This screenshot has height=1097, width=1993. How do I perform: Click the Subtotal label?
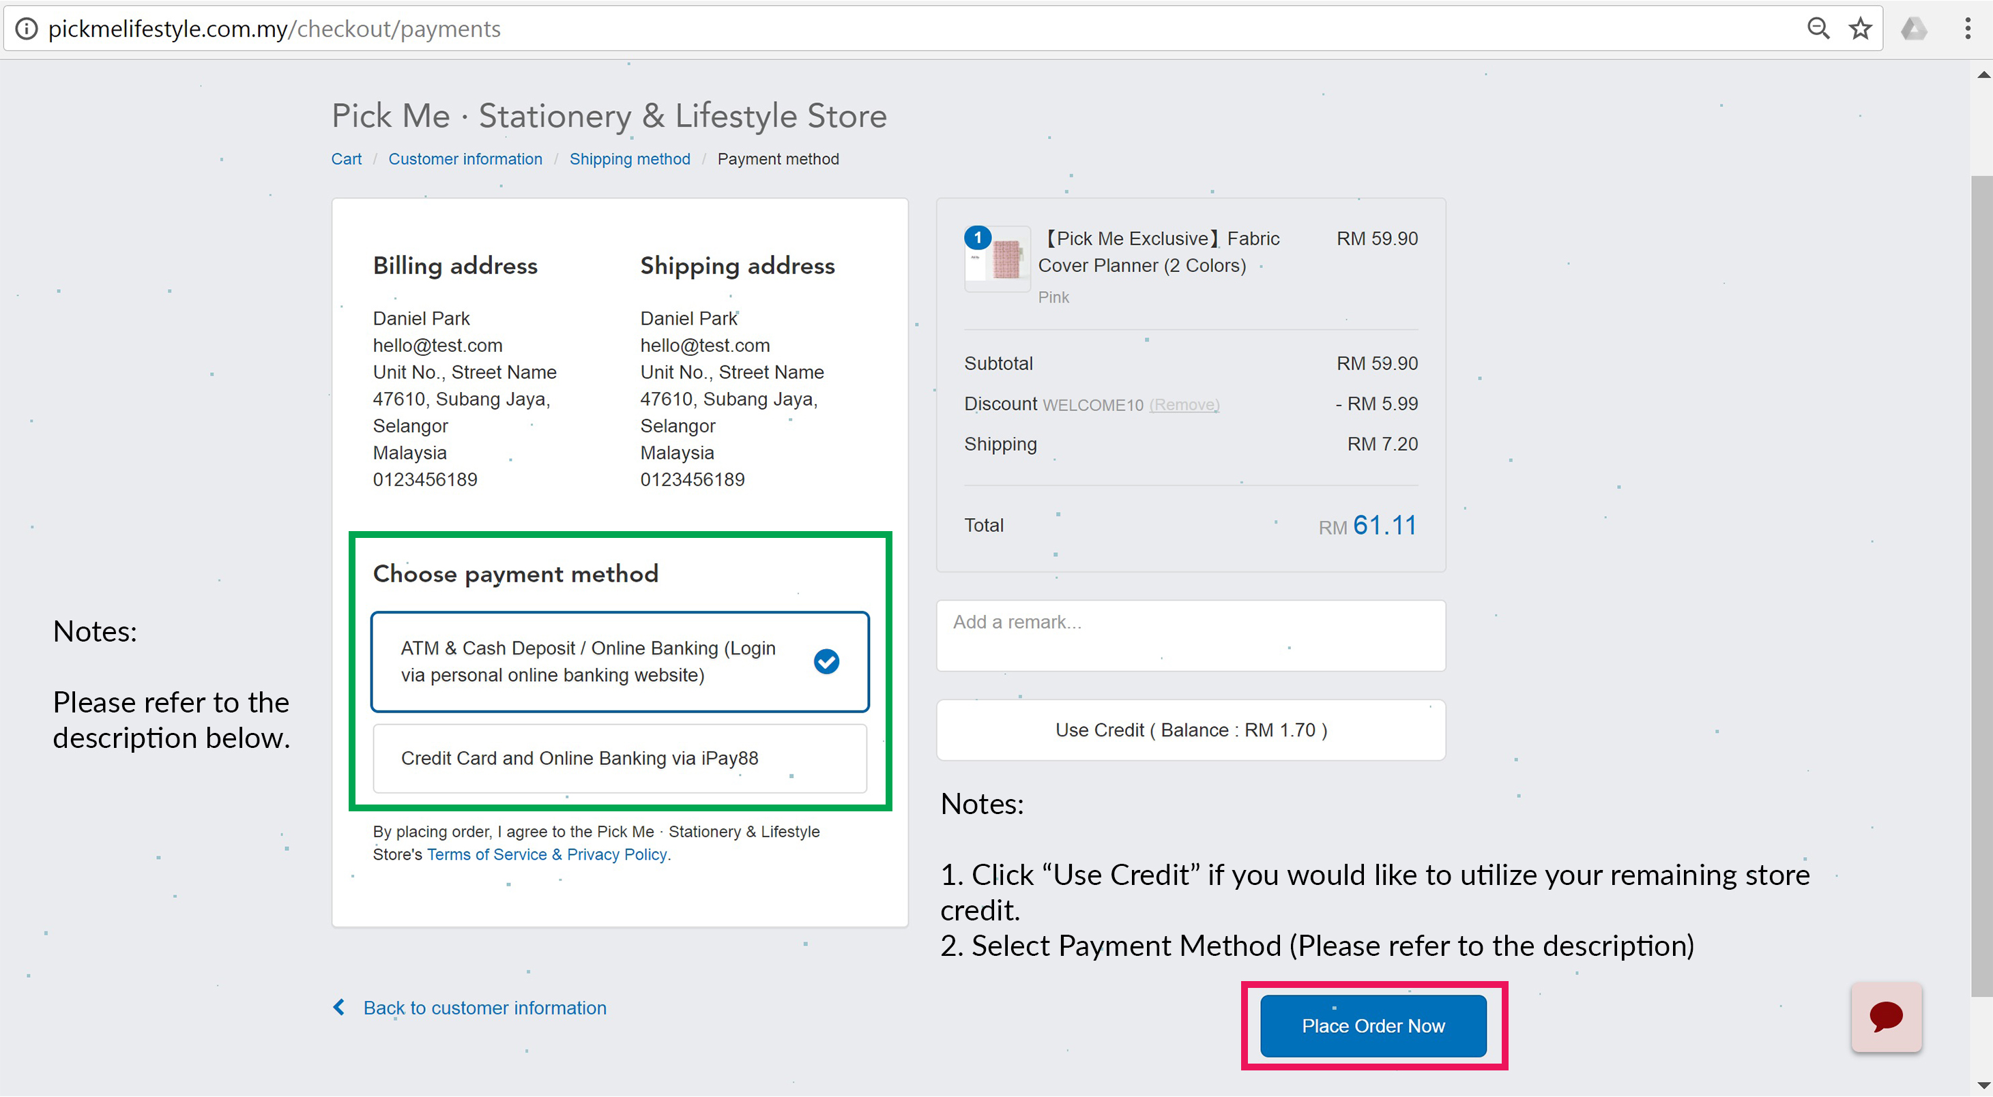tap(998, 363)
